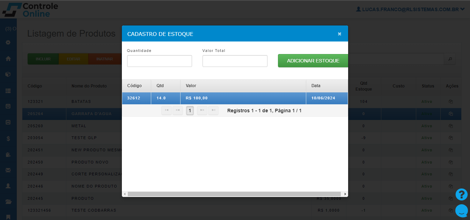Image resolution: width=470 pixels, height=220 pixels.
Task: Close the Cadastro de Estoque dialog
Action: point(339,34)
